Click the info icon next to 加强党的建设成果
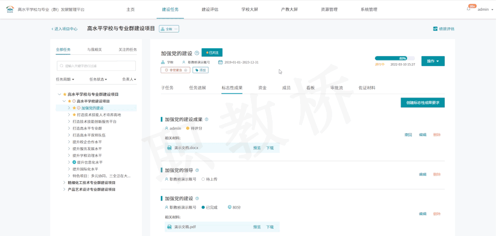The height and width of the screenshot is (236, 502). tap(207, 119)
